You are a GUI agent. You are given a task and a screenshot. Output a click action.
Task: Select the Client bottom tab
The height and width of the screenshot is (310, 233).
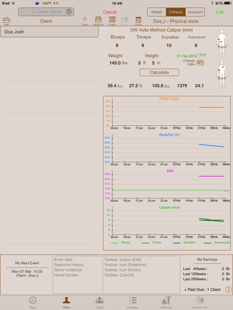tap(66, 303)
